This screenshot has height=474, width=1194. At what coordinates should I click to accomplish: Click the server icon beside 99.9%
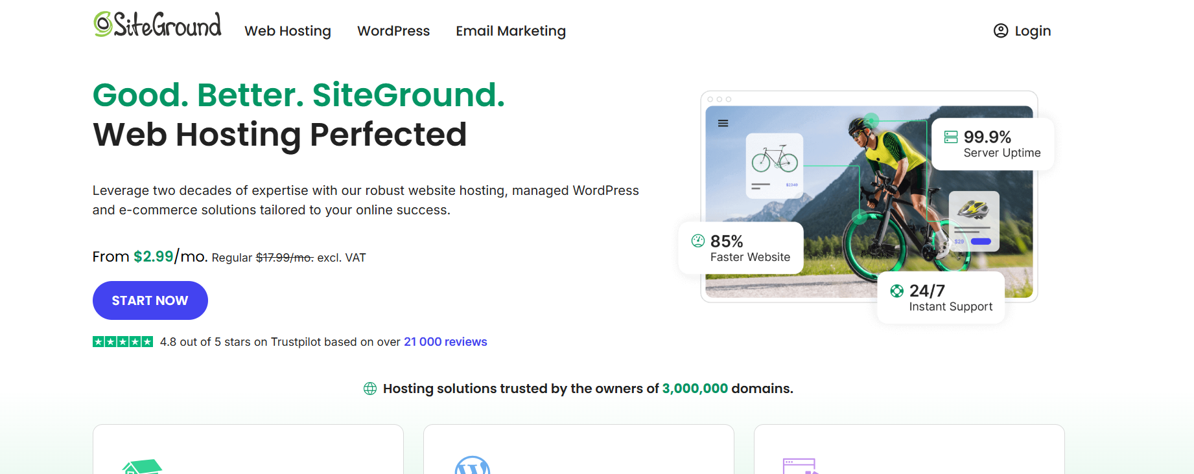pyautogui.click(x=951, y=137)
